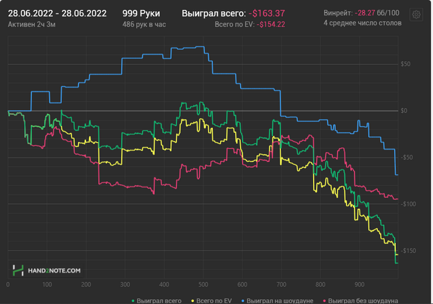Click the EV total value -$154.22
This screenshot has height=304, width=433.
(x=271, y=25)
